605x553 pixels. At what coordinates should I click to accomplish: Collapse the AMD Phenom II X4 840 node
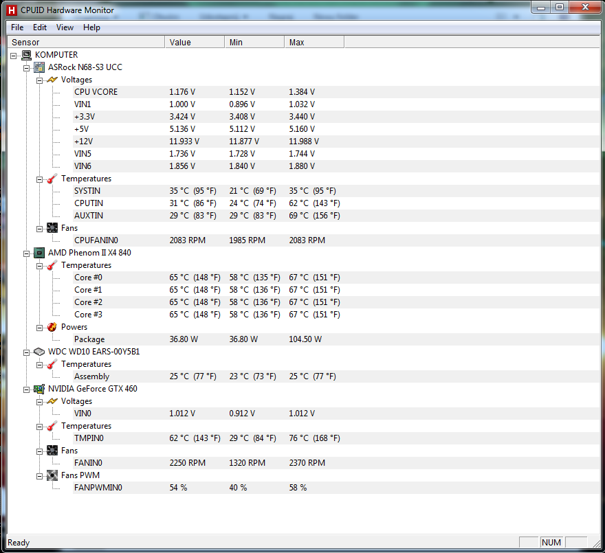[27, 253]
